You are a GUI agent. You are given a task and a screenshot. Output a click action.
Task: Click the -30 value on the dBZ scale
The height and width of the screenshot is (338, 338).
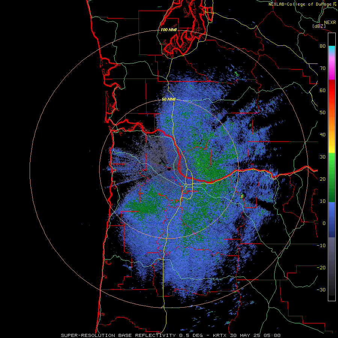pos(321,290)
